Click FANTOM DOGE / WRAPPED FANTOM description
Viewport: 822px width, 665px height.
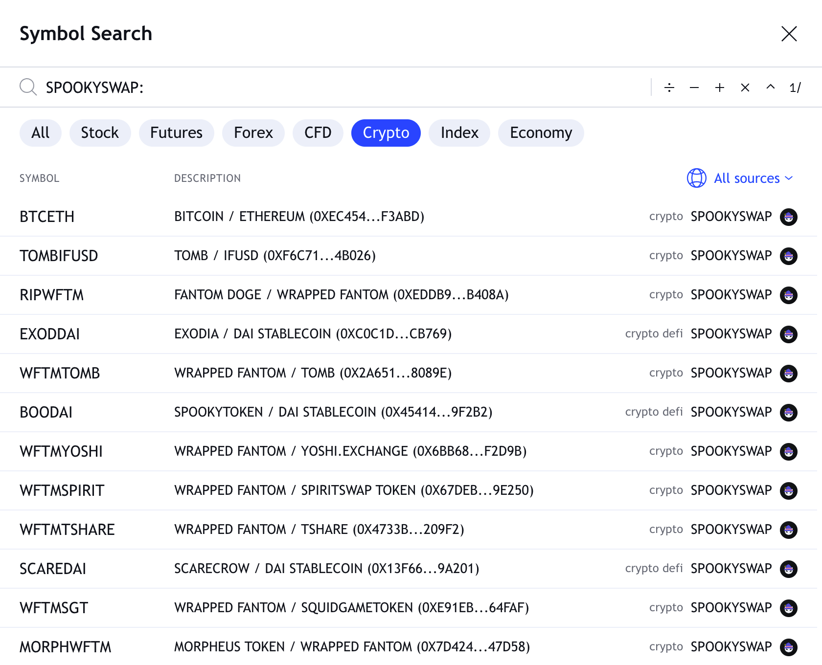point(342,295)
